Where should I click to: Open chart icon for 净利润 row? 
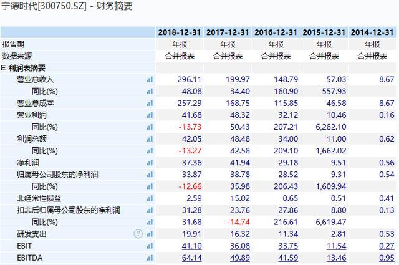(x=150, y=163)
